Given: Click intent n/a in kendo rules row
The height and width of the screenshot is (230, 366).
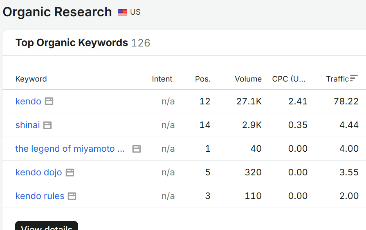Looking at the screenshot, I should point(168,196).
